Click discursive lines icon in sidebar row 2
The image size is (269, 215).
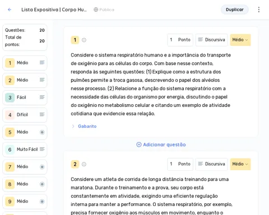pyautogui.click(x=42, y=80)
